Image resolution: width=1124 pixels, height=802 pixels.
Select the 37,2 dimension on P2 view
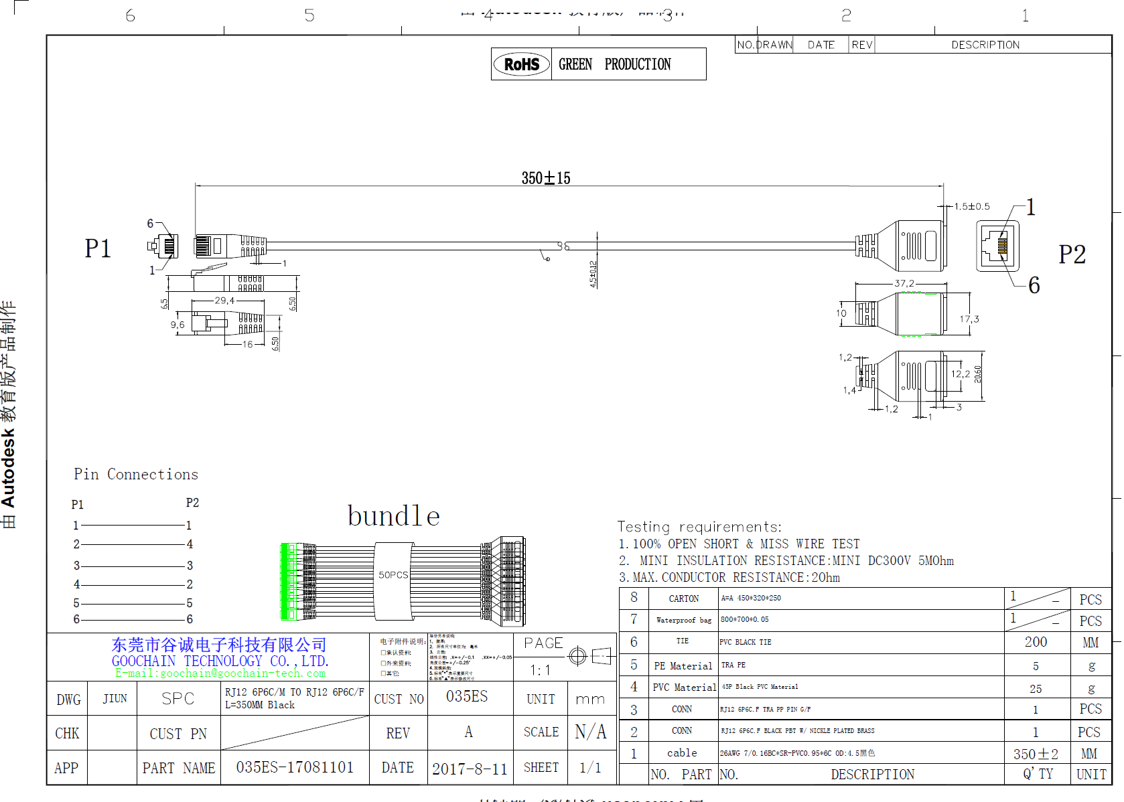coord(904,283)
